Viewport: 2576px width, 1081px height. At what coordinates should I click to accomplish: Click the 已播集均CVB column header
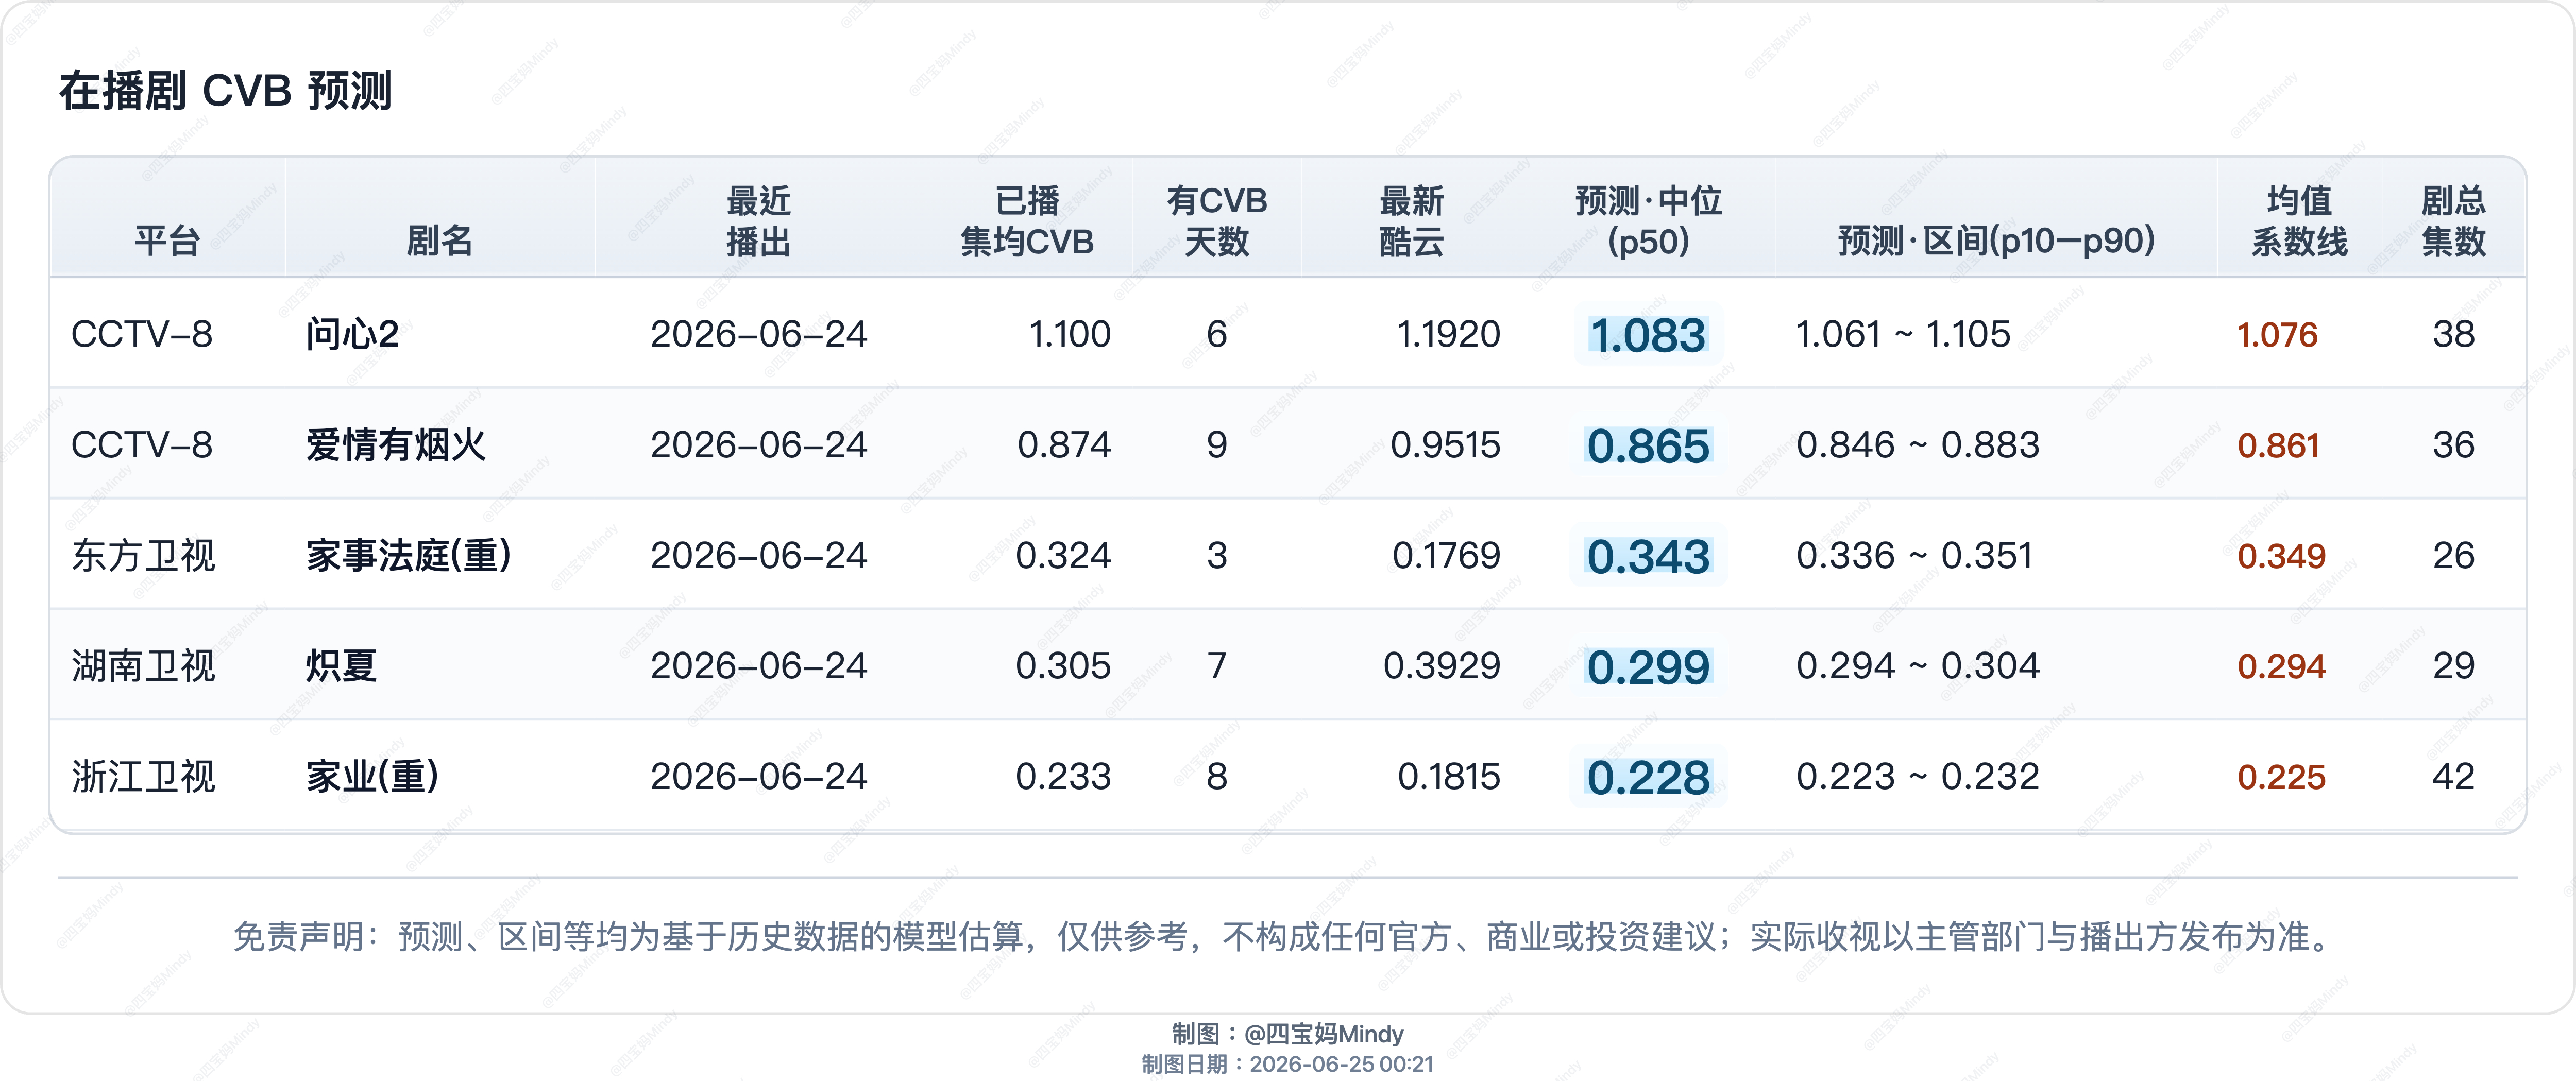1027,221
